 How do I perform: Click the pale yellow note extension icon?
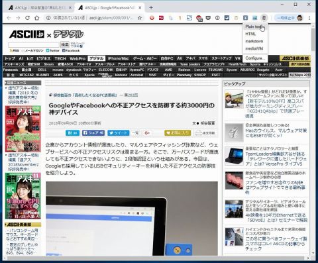236,18
